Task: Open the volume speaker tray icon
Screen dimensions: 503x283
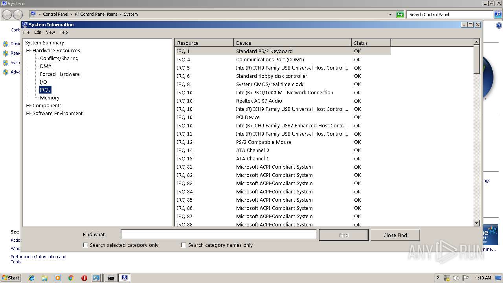Action: click(456, 278)
